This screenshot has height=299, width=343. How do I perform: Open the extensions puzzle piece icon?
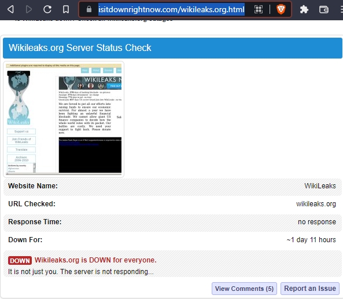[304, 9]
